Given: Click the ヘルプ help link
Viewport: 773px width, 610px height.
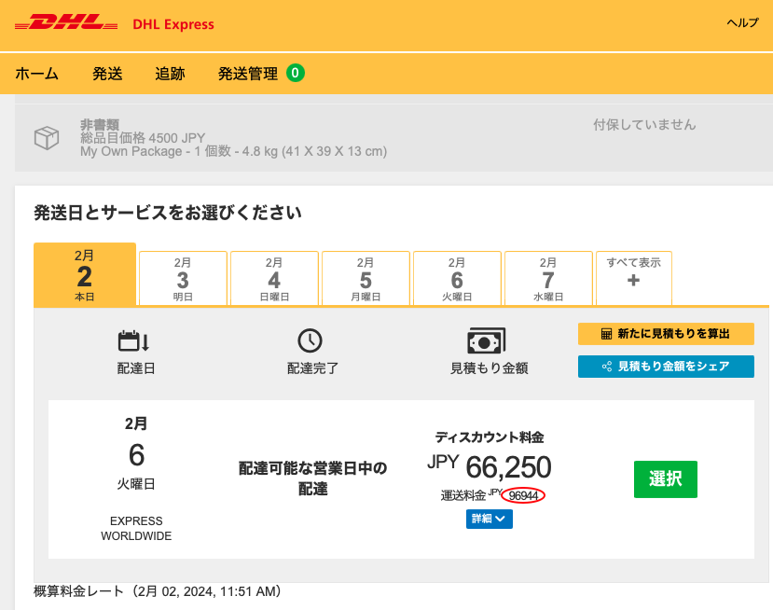Looking at the screenshot, I should tap(742, 22).
